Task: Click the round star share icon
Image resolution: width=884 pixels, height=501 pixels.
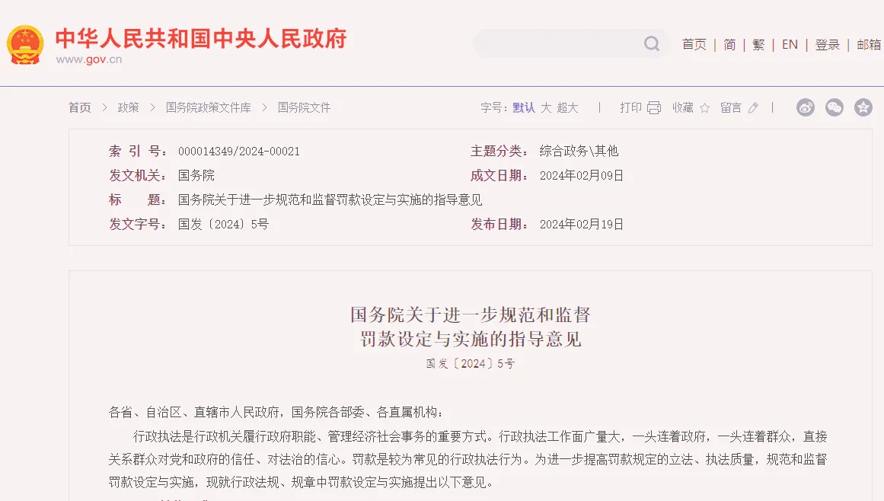Action: click(863, 107)
